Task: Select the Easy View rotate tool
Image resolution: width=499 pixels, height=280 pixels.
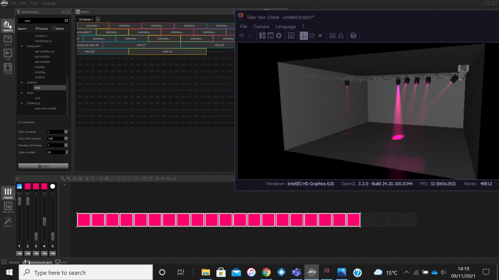Action: (x=312, y=35)
